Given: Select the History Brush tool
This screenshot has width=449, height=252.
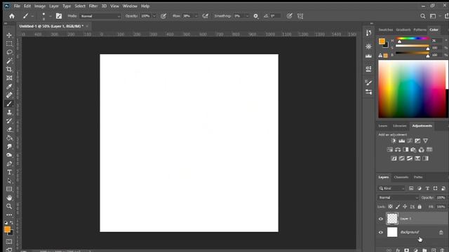Looking at the screenshot, I should 9,121.
